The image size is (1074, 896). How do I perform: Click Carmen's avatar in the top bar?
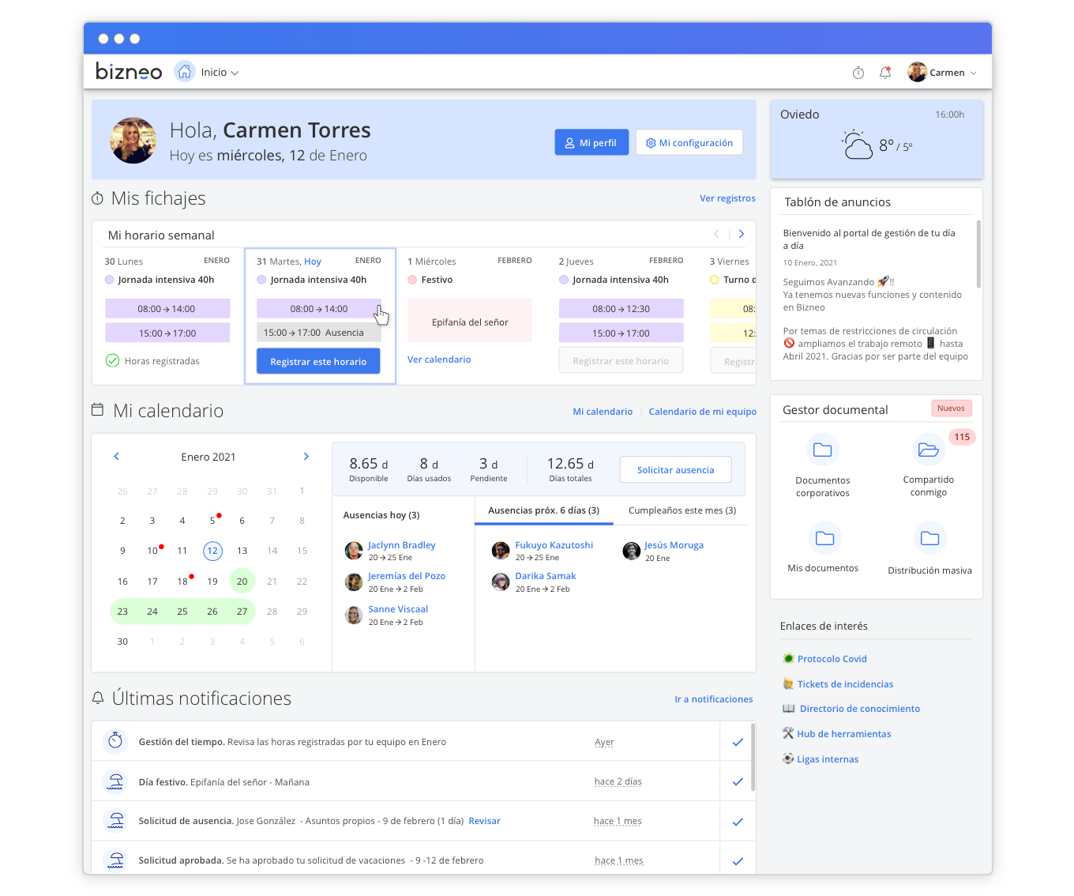pos(917,72)
